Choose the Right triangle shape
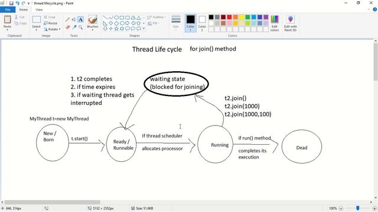This screenshot has width=378, height=212. tap(105, 23)
